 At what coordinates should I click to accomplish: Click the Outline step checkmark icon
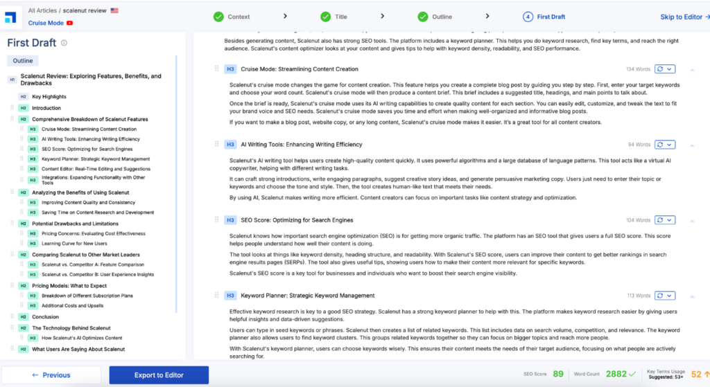[423, 17]
